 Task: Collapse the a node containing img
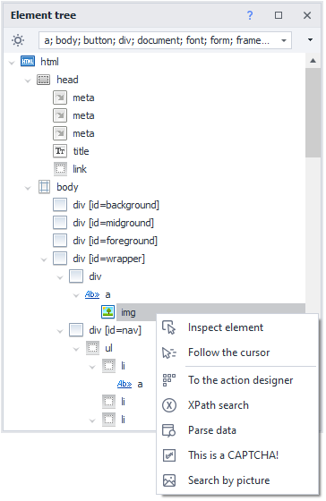point(76,295)
